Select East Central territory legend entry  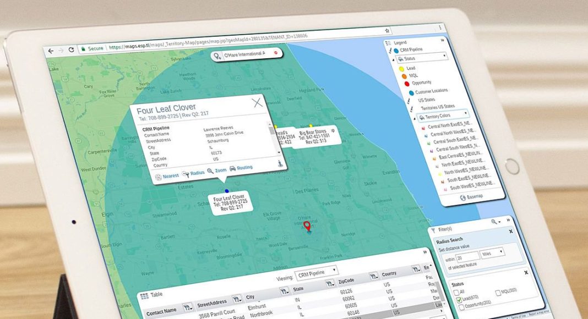tap(459, 155)
